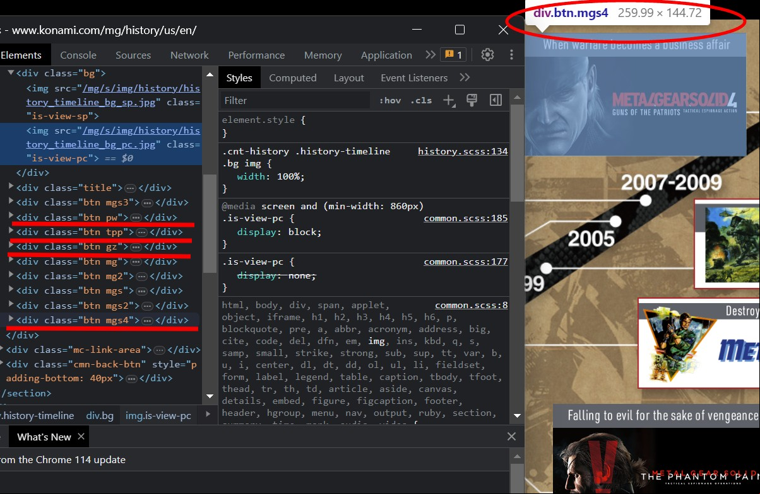Open the Memory panel
760x494 pixels.
coord(323,55)
